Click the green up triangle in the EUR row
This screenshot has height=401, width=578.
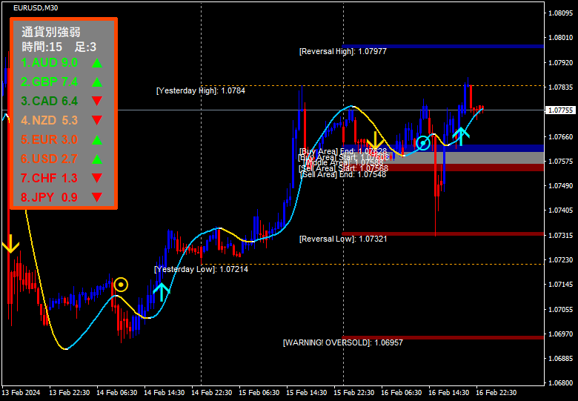pos(96,139)
